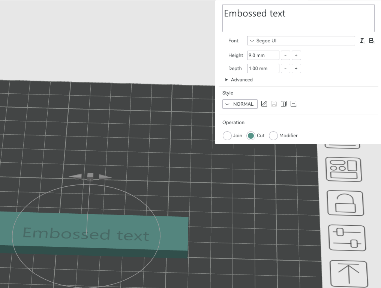Click the upward arrow export toolbar icon
The height and width of the screenshot is (288, 381).
click(x=349, y=274)
